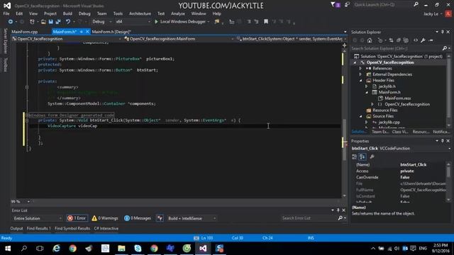Expand the References node
The width and height of the screenshot is (454, 255).
coord(360,69)
